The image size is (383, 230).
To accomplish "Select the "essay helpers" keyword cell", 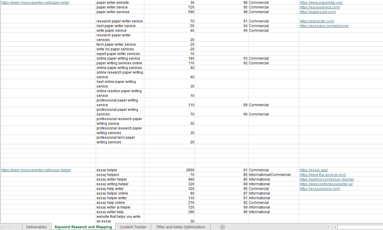I will pos(120,175).
